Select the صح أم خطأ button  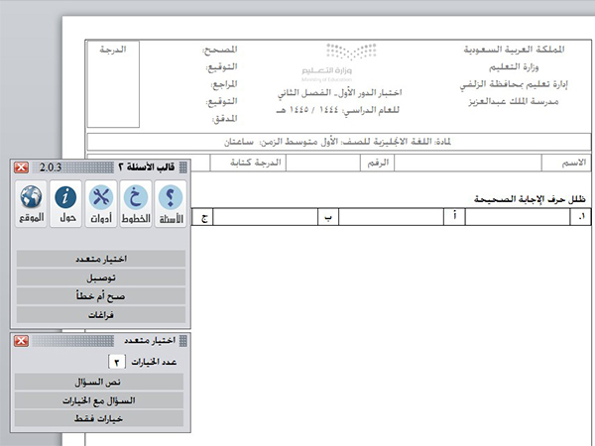pos(100,295)
